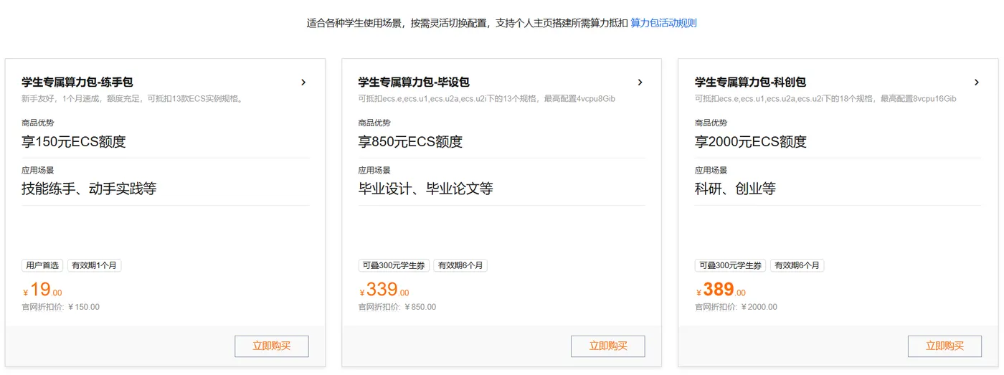Click 立即购买 for the 科创包
1004x375 pixels.
[944, 346]
